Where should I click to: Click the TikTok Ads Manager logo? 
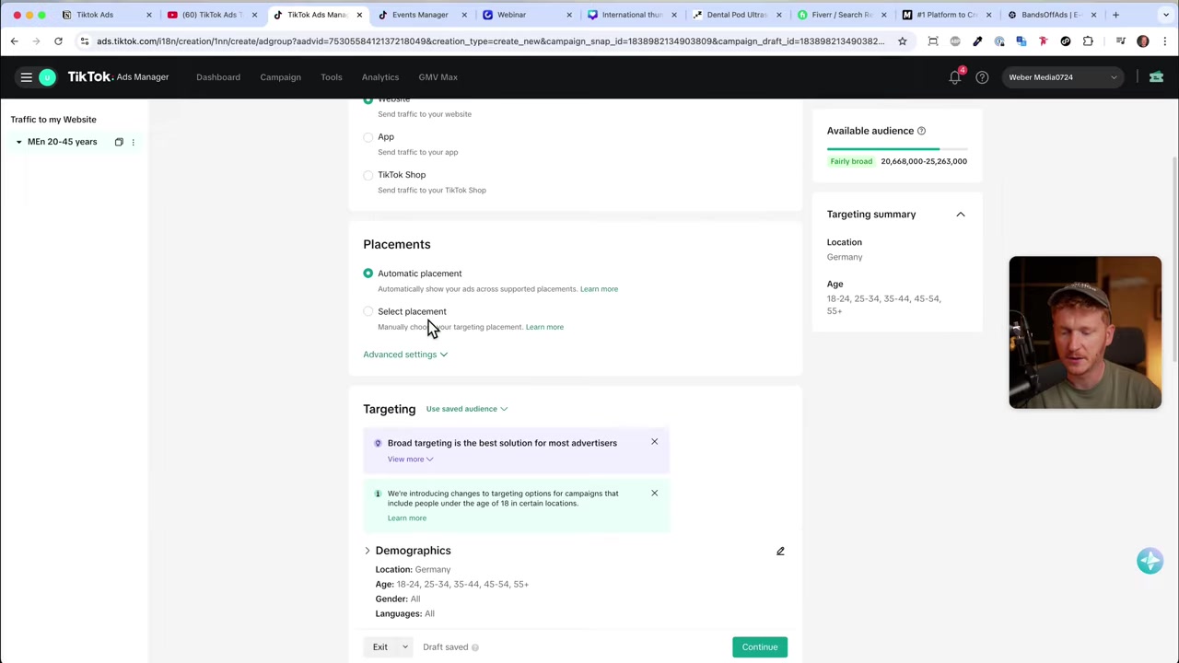point(118,77)
